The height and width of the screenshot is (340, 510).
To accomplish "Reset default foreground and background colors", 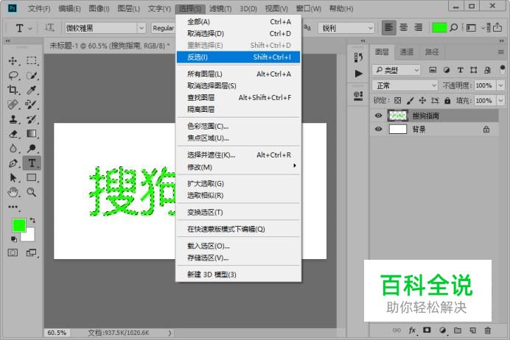I will click(14, 239).
